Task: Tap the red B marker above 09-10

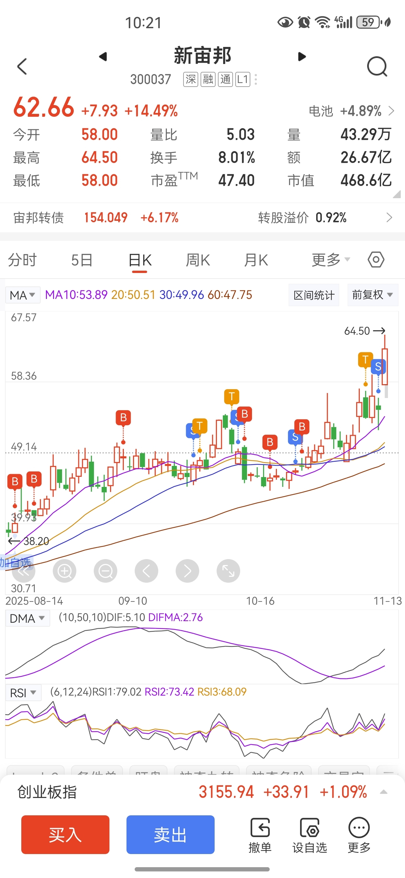Action: [x=123, y=418]
